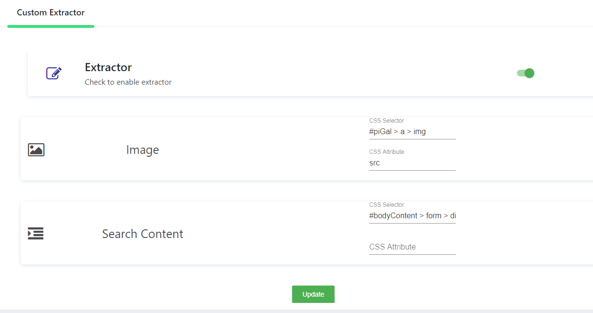The width and height of the screenshot is (593, 313).
Task: Focus the '#bodyContent > form' selector field
Action: (x=412, y=216)
